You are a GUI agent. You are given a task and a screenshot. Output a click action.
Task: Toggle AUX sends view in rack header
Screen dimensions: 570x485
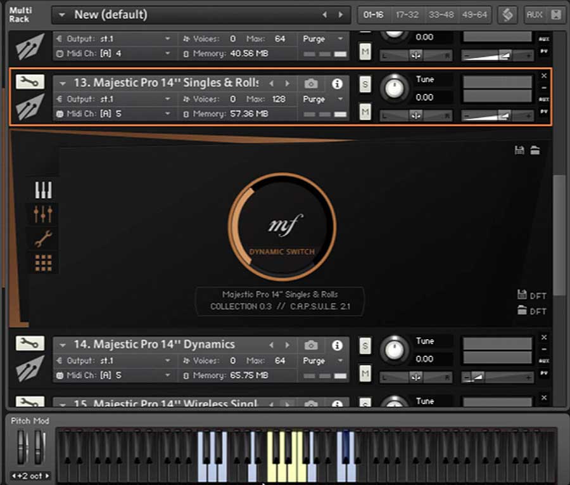point(535,15)
